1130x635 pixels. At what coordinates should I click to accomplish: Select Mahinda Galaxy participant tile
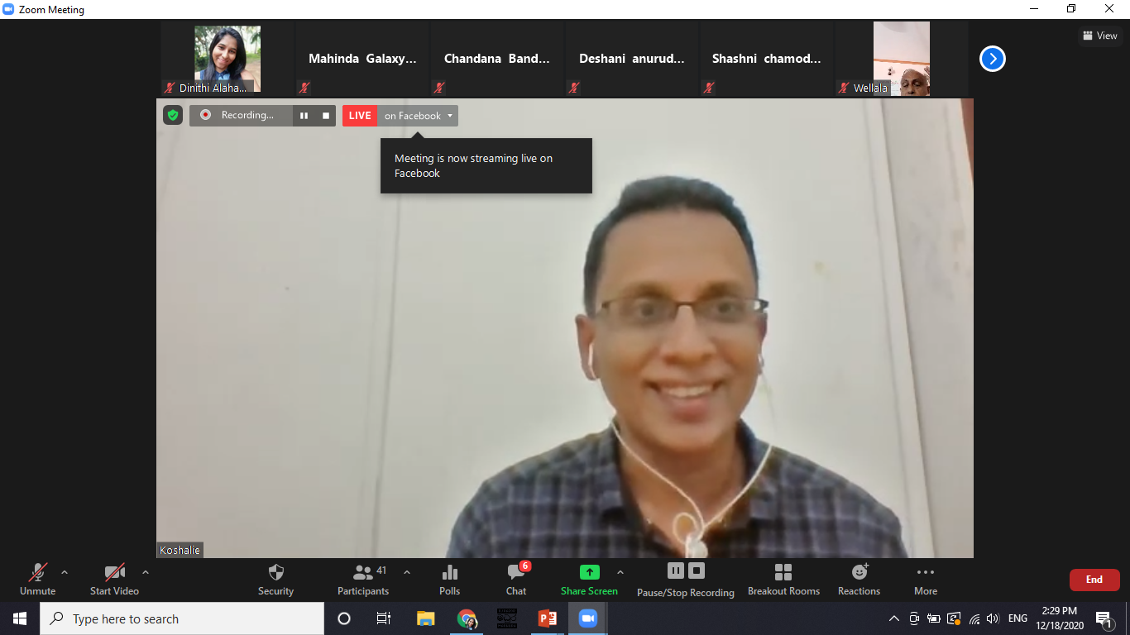point(362,59)
